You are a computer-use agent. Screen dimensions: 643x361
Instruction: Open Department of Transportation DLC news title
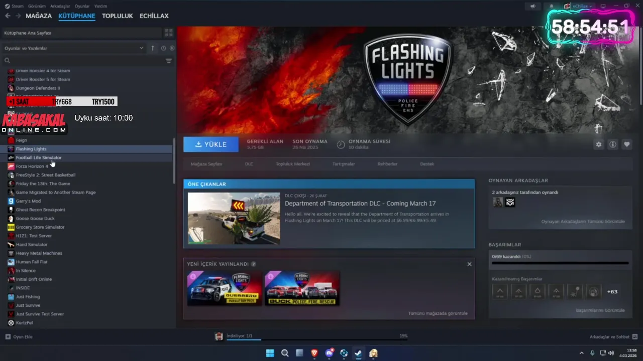tap(360, 204)
